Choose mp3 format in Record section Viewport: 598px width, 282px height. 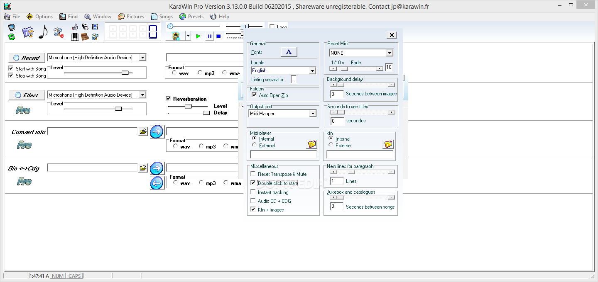(x=200, y=73)
